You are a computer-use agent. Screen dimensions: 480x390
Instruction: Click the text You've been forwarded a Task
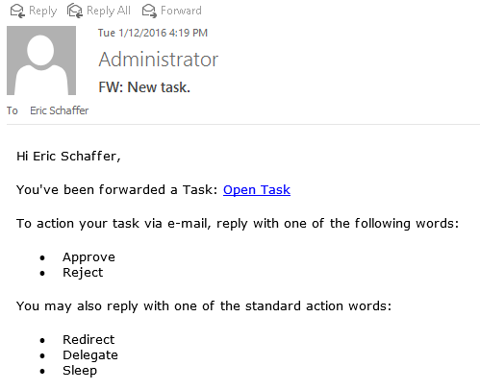[117, 190]
